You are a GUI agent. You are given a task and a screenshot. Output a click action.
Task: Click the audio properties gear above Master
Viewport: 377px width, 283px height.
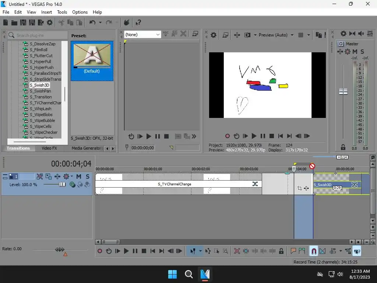click(x=343, y=34)
